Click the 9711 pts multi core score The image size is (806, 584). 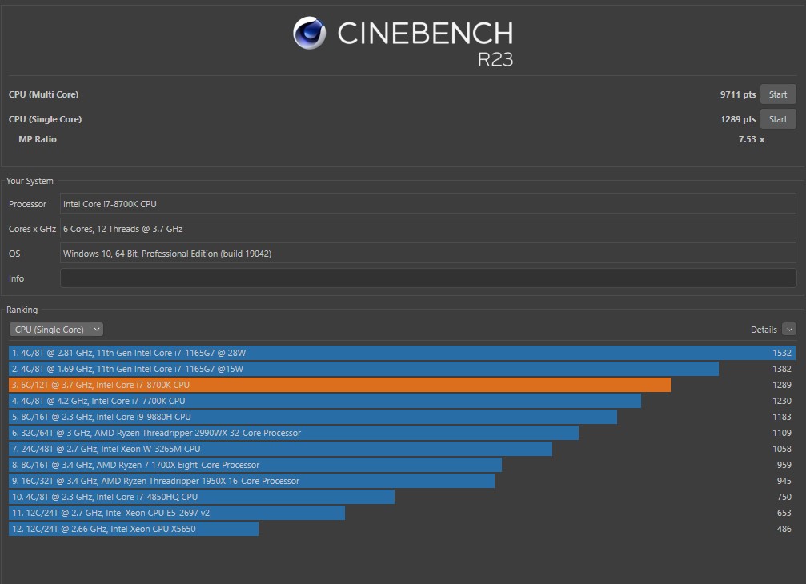tap(738, 94)
